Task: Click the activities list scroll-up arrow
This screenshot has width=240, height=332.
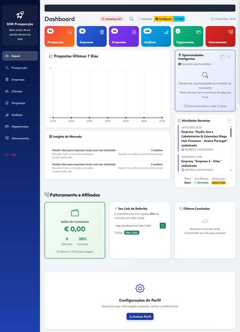Action: pyautogui.click(x=231, y=127)
